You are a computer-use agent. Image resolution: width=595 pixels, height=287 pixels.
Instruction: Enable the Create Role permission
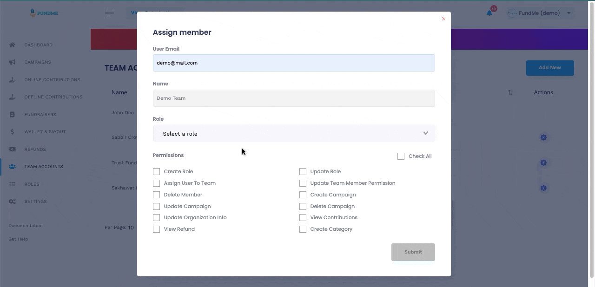tap(156, 171)
